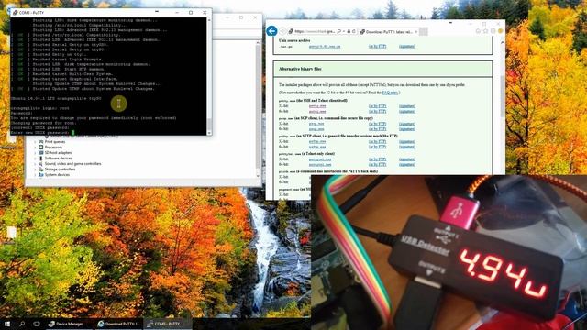Click or by FTP for 32-bit putty.exe
587x330 pixels.
pyautogui.click(x=377, y=106)
